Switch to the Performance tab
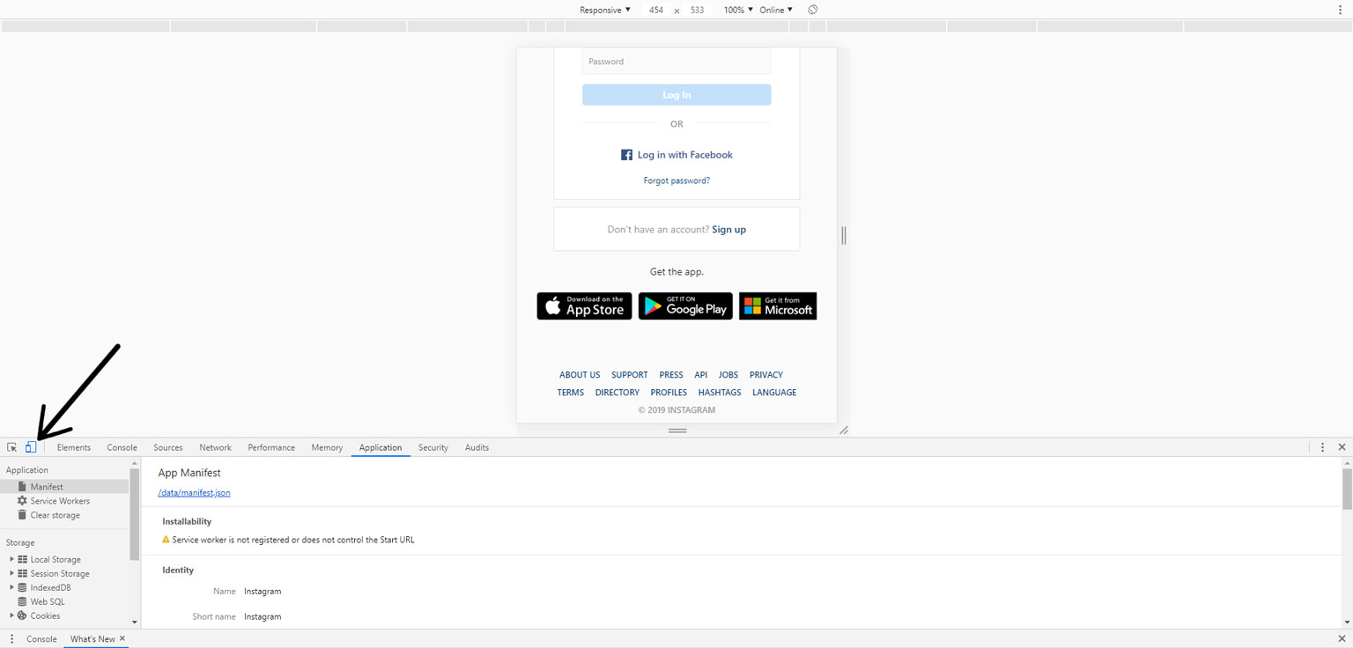 [271, 447]
